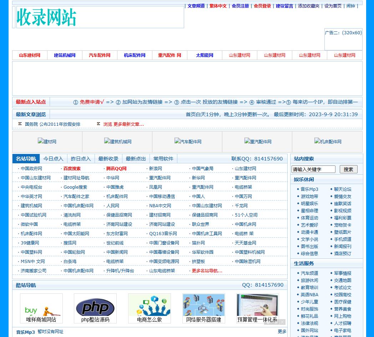Image resolution: width=374 pixels, height=337 pixels.
Task: Open 重汽配件 网 in the navigation bar
Action: [x=170, y=55]
